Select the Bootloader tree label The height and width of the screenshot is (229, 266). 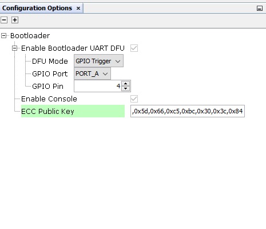coord(30,35)
